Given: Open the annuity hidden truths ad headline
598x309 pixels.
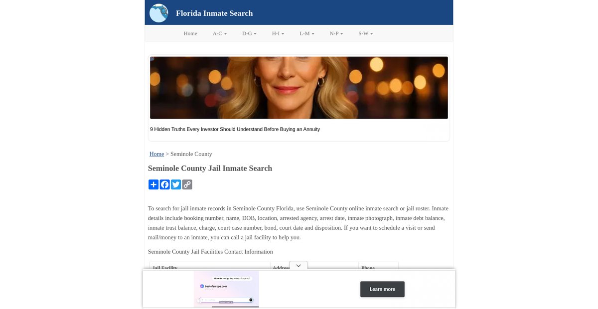Looking at the screenshot, I should pos(235,129).
